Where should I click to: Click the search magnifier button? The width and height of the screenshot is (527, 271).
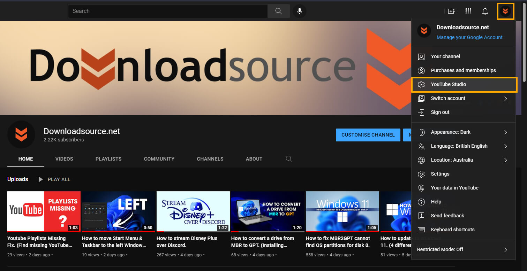click(x=278, y=11)
